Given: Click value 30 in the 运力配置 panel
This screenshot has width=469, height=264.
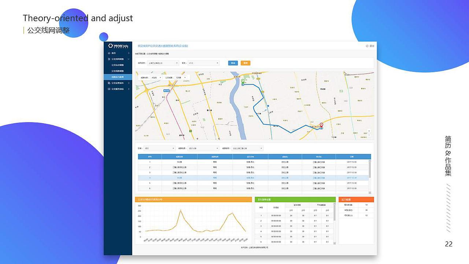Looking at the screenshot, I should [366, 210].
